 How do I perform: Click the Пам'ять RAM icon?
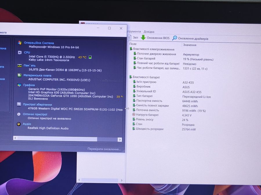[x=19, y=66]
